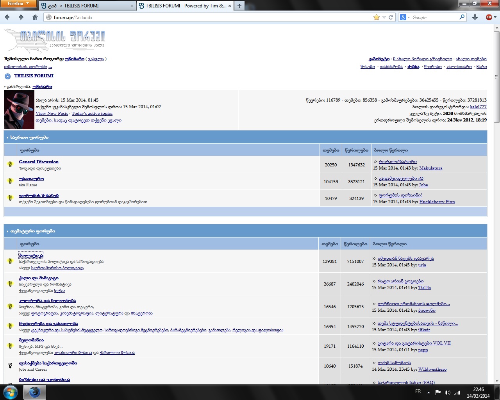Screen dimensions: 500x400
Task: Close the "Powered by Tim" tab
Action: click(x=229, y=6)
